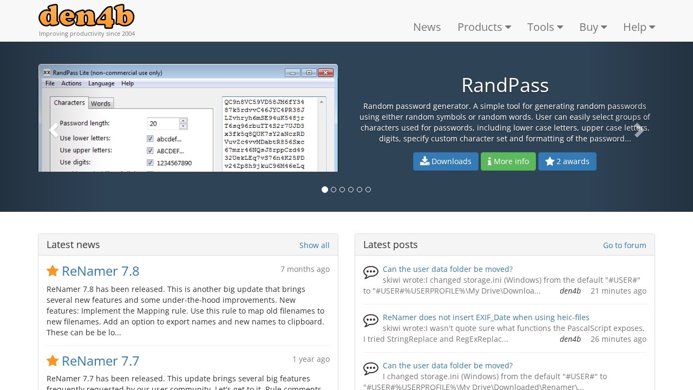Click the blue Downloads button
This screenshot has height=390, width=693.
pos(446,161)
